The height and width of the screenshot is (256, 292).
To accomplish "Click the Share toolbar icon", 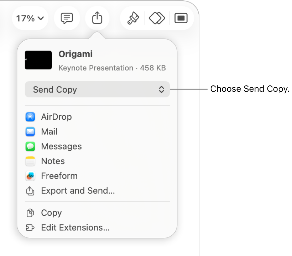I will [x=97, y=18].
